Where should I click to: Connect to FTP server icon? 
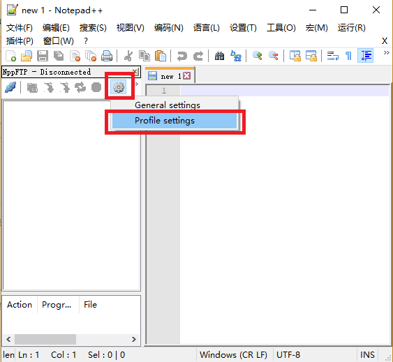[x=10, y=87]
